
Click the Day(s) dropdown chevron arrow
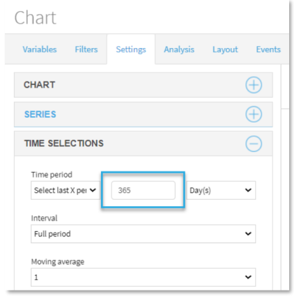click(x=248, y=190)
